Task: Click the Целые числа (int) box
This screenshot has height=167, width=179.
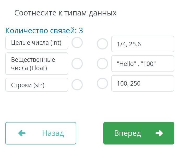Action: click(x=37, y=43)
